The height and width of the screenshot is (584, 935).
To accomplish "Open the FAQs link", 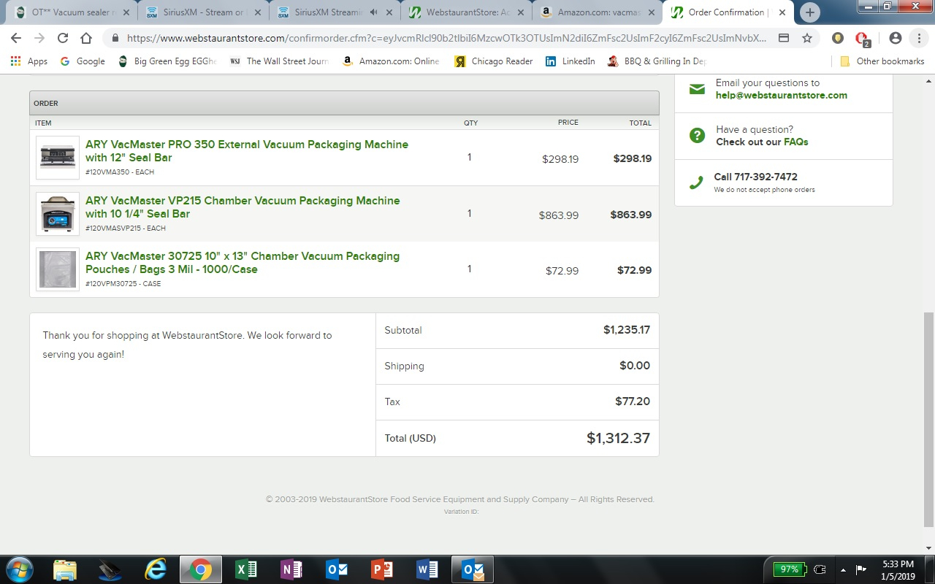I will (x=795, y=142).
